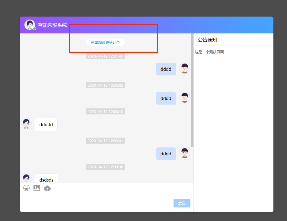The width and height of the screenshot is (287, 221).
Task: Click the notice text 这是一个测试页面
Action: point(209,52)
